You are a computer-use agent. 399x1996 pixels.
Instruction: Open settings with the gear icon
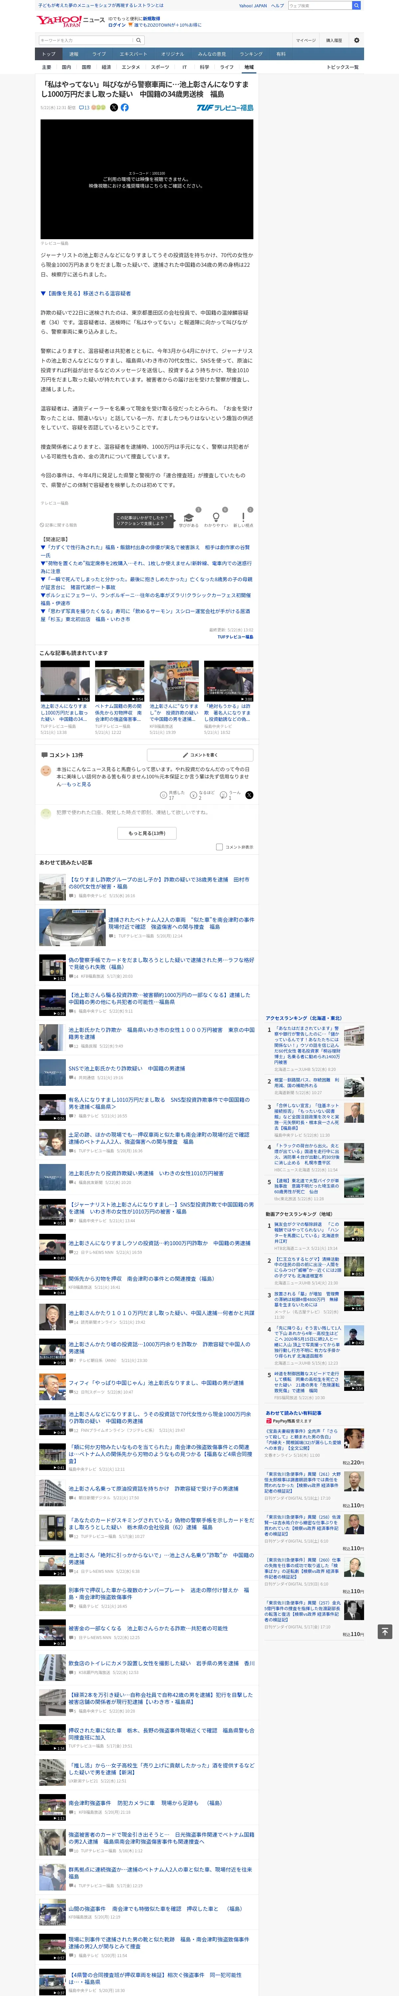tap(356, 40)
